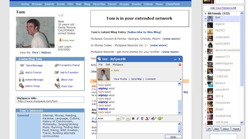Click the chat history scroll up arrow
The image size is (248, 139).
coord(179,84)
